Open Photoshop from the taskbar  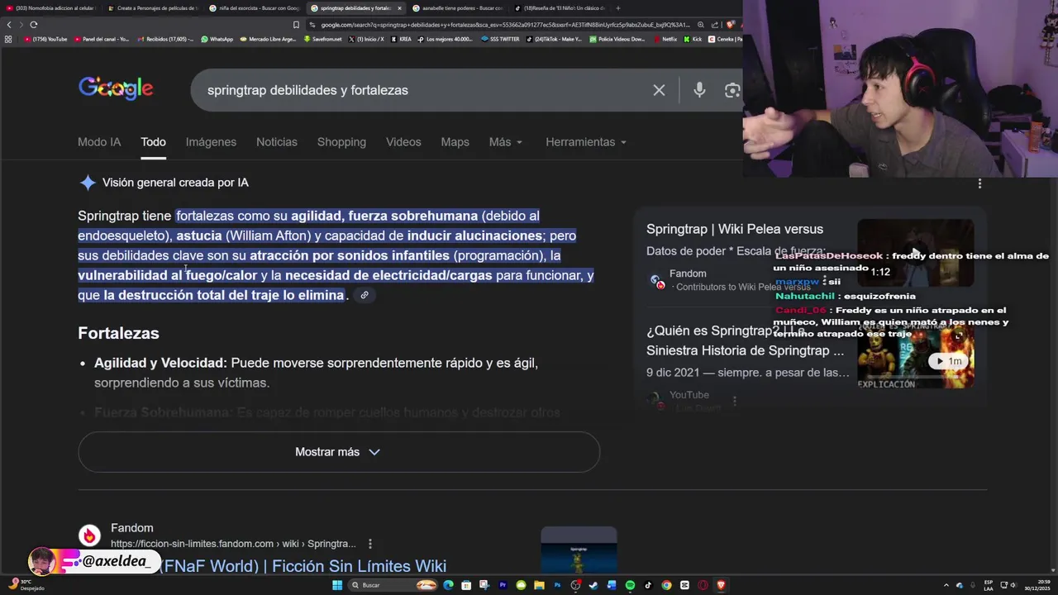(557, 585)
